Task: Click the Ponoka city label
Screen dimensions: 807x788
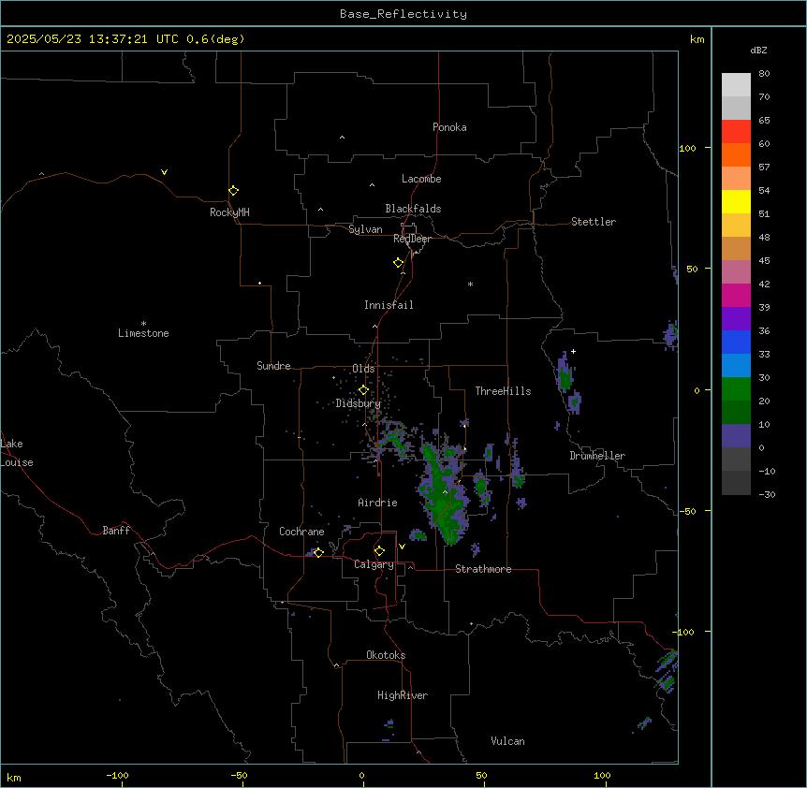Action: pos(449,127)
